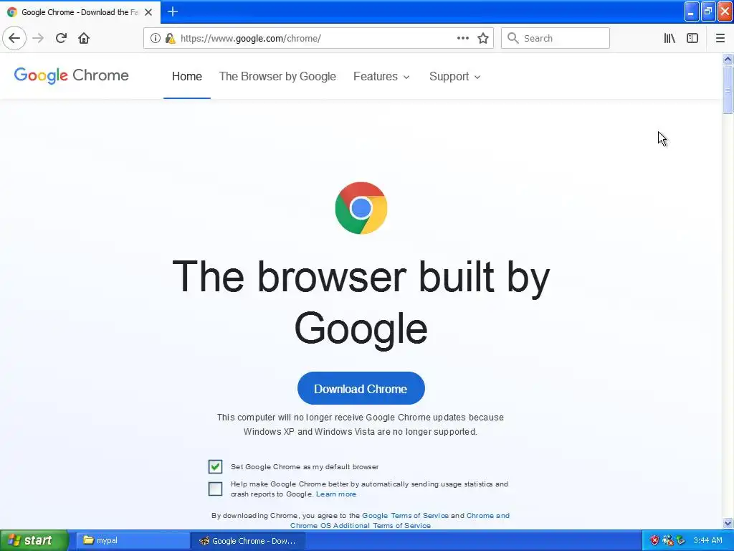Expand the Features dropdown menu
Image resolution: width=734 pixels, height=551 pixels.
point(381,76)
